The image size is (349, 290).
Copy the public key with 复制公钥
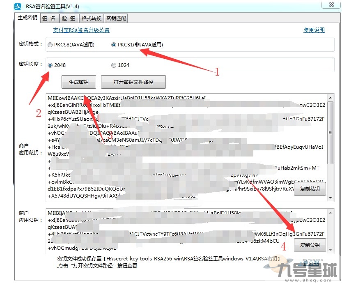(310, 245)
